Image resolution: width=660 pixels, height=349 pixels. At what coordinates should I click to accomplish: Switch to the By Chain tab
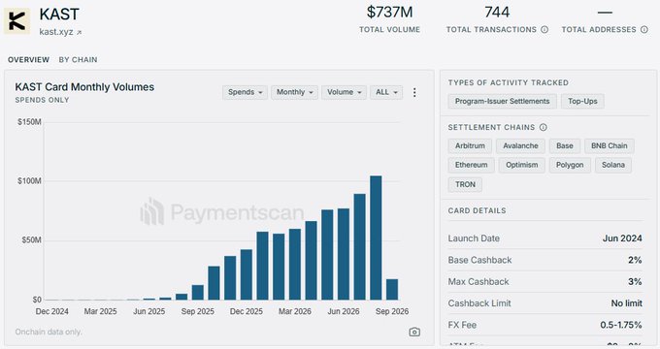point(78,60)
